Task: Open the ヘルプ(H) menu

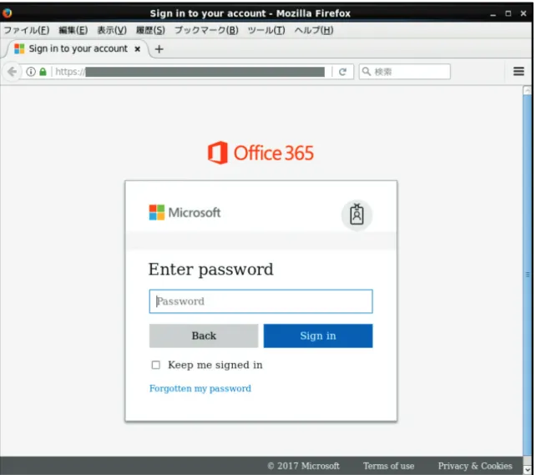Action: 314,30
